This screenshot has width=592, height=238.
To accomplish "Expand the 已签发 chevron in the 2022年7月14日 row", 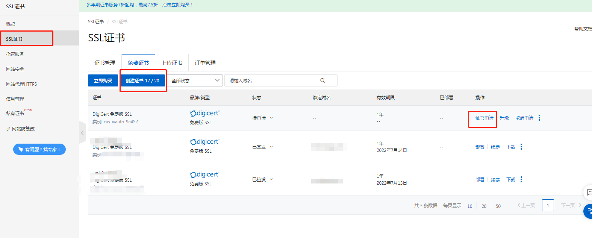I will pyautogui.click(x=271, y=147).
